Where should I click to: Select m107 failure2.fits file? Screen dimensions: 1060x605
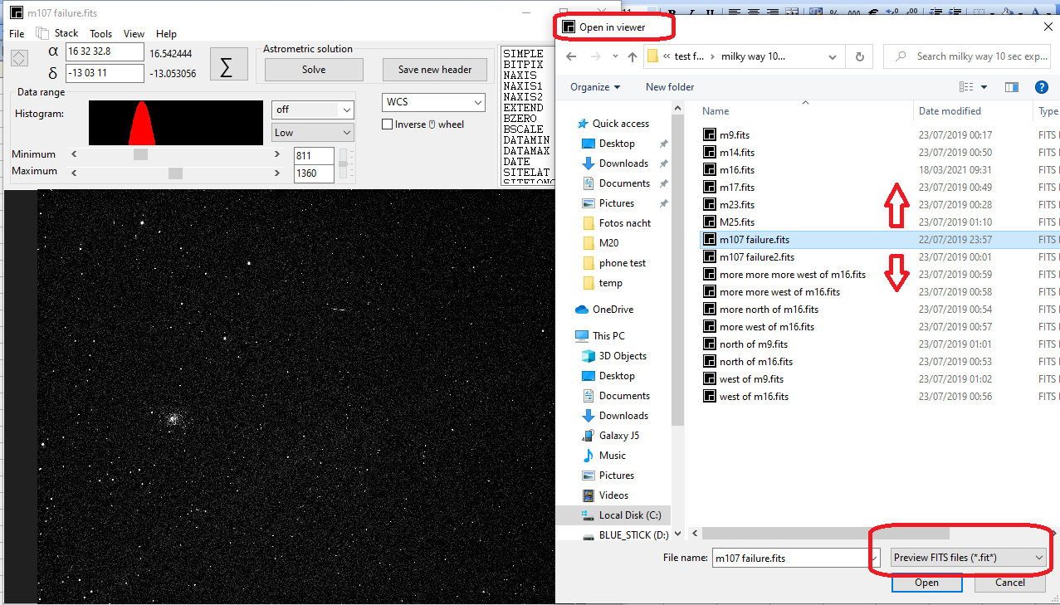pyautogui.click(x=756, y=256)
